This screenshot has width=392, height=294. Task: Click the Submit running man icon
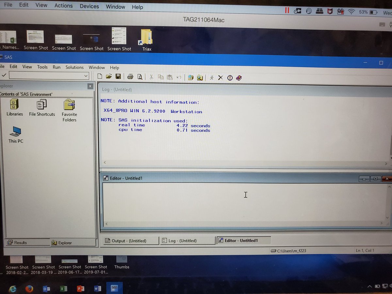pyautogui.click(x=212, y=77)
